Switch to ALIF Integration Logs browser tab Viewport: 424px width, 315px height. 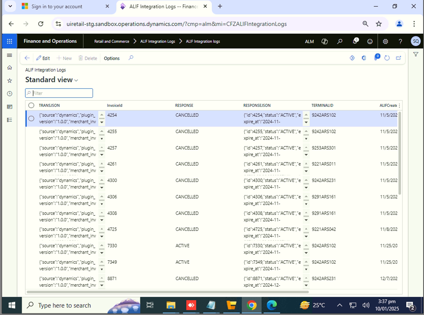pyautogui.click(x=164, y=7)
